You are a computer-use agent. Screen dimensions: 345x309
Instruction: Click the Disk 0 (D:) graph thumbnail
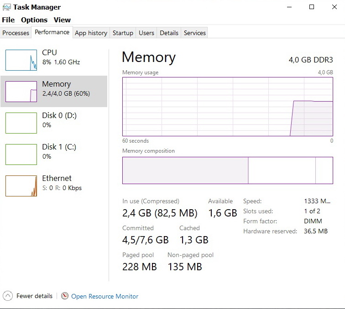(21, 123)
